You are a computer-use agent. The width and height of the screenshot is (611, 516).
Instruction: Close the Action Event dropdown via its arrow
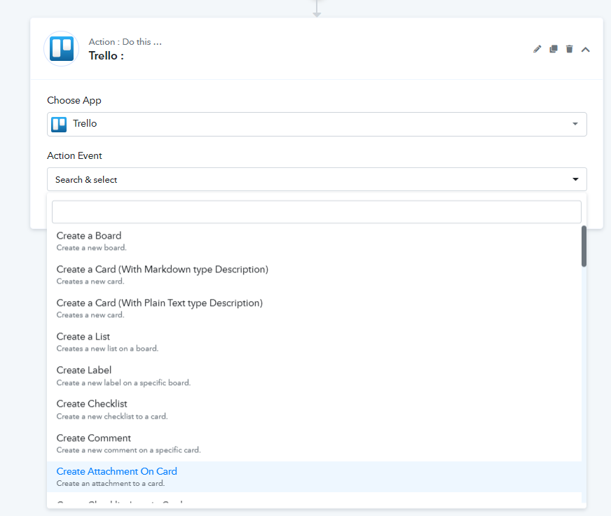(x=575, y=180)
